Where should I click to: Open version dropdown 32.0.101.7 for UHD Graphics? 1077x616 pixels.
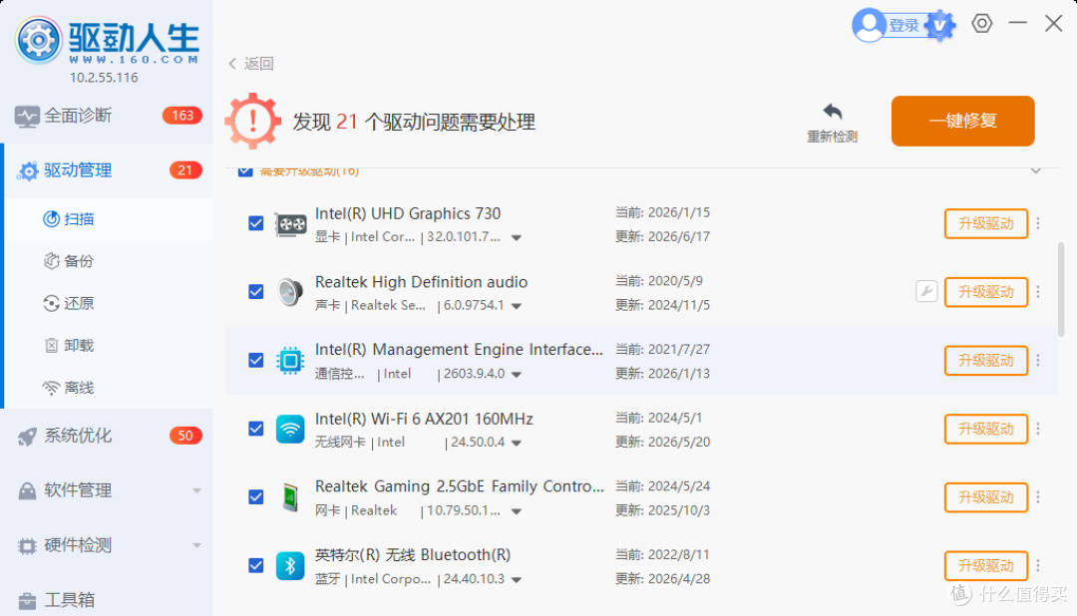coord(517,237)
